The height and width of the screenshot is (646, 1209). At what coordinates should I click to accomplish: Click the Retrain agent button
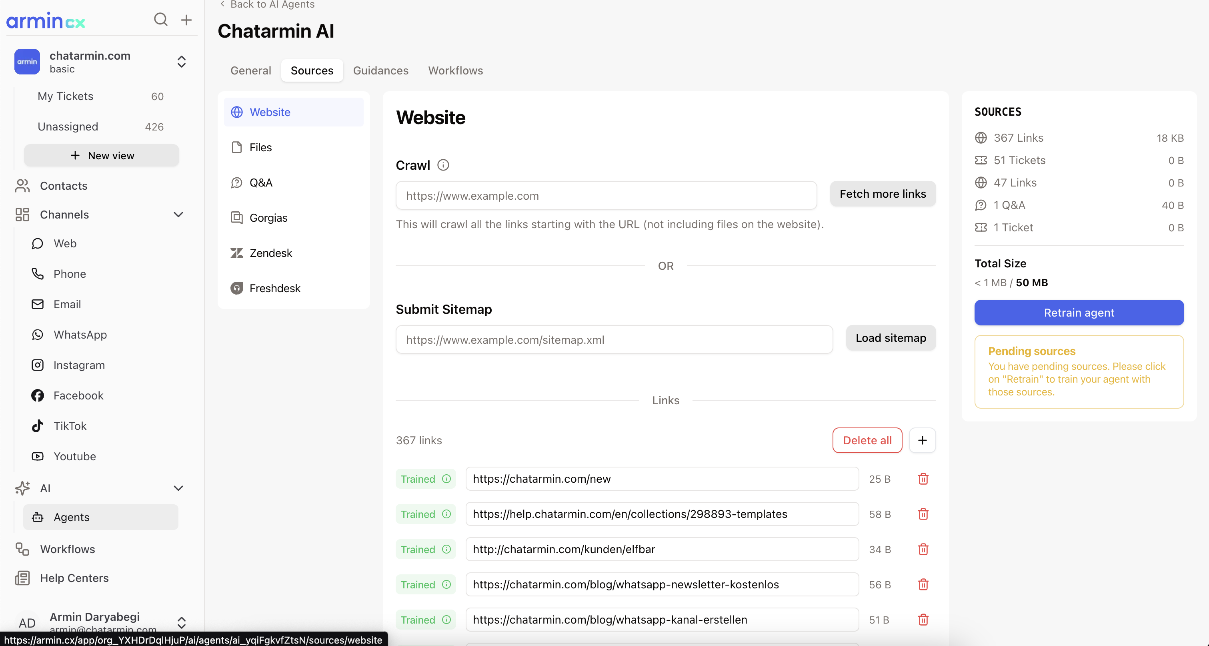[x=1079, y=313]
